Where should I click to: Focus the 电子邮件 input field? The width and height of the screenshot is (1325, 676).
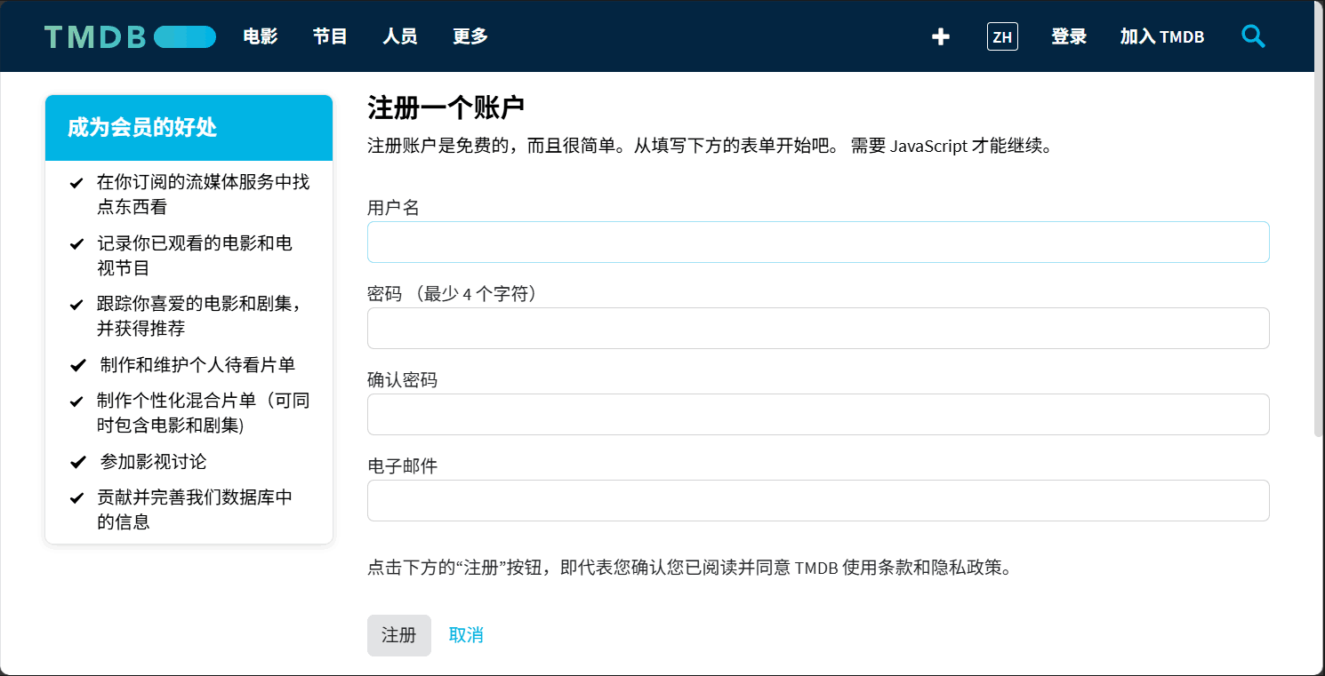817,500
